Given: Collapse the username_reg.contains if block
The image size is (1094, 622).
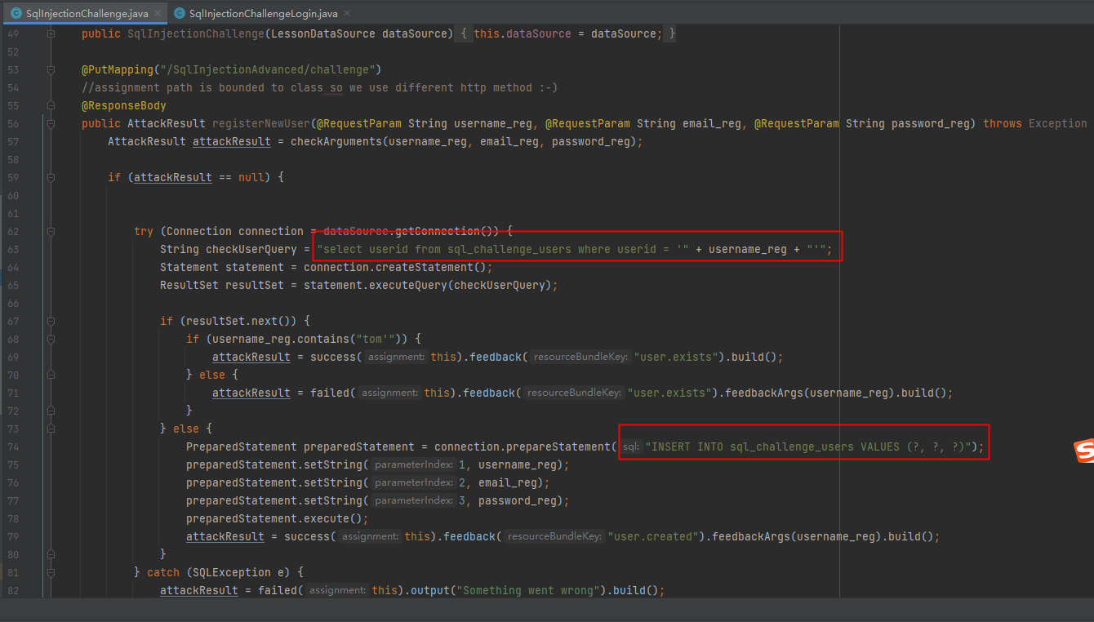Looking at the screenshot, I should pyautogui.click(x=51, y=339).
